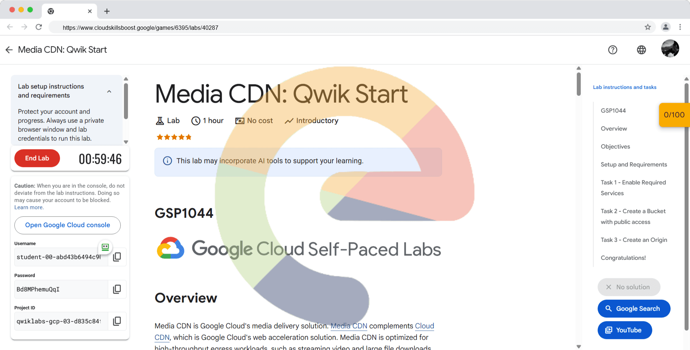The height and width of the screenshot is (350, 690).
Task: Click the info icon in the AI notice
Action: click(x=167, y=161)
